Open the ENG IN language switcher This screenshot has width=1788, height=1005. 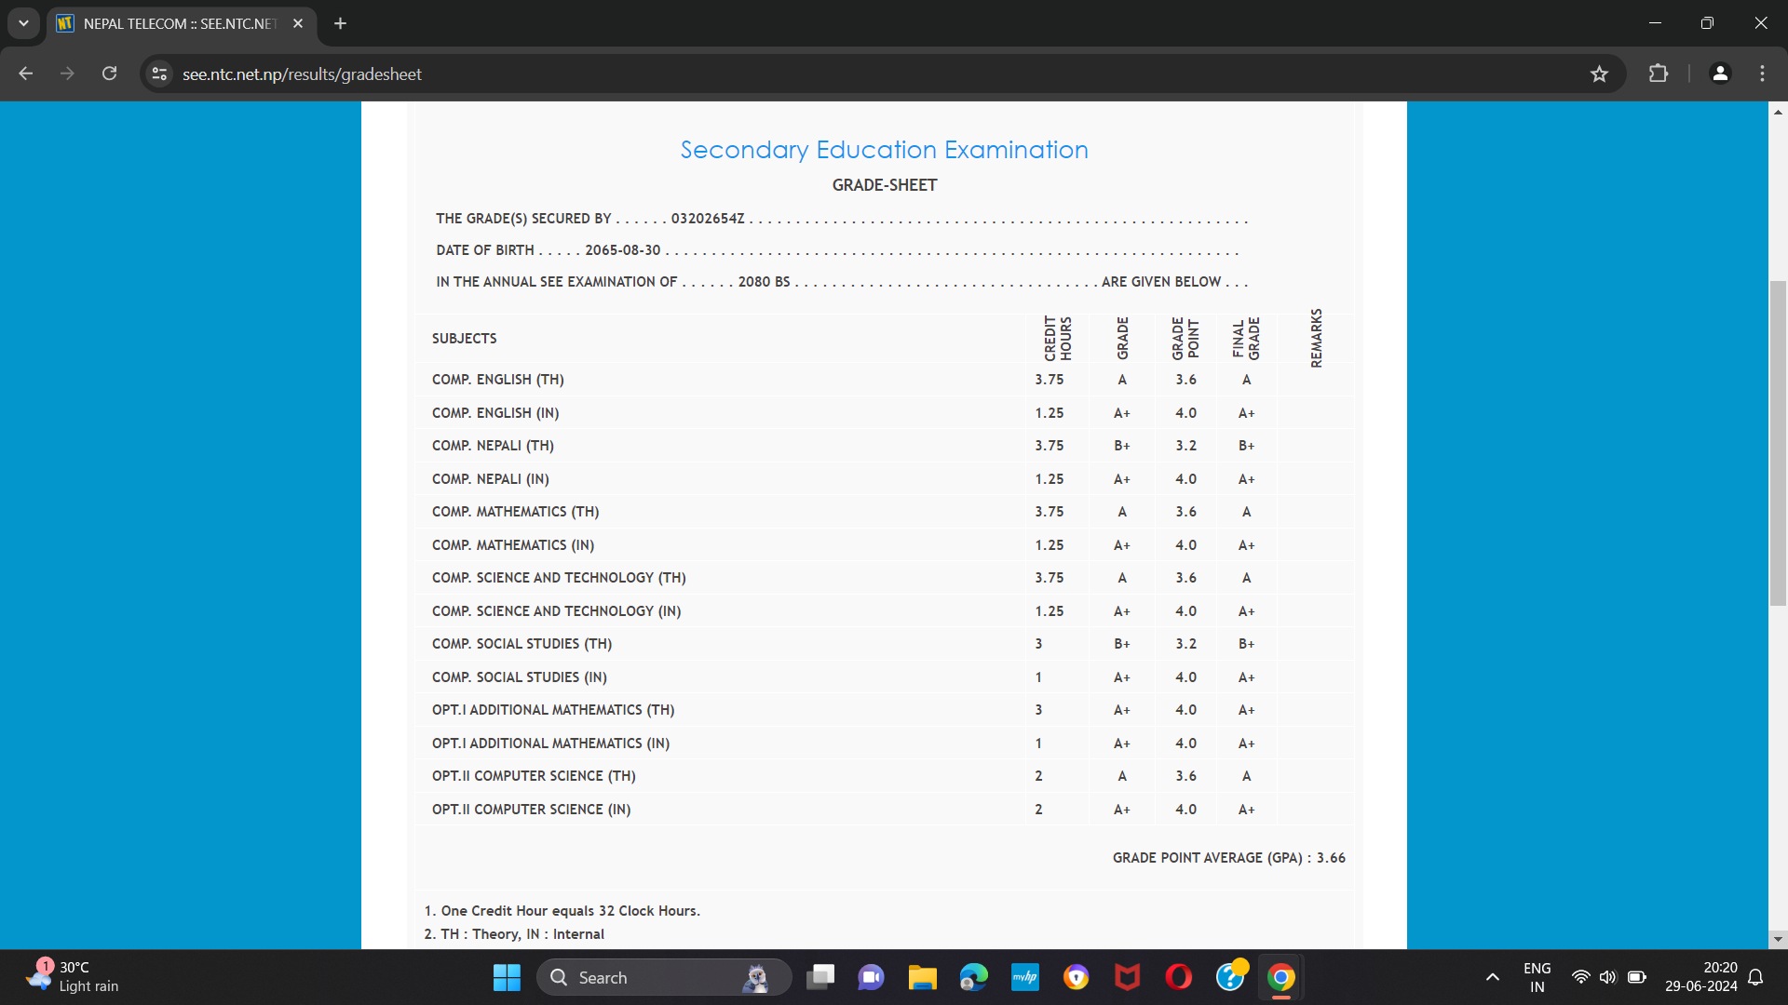tap(1537, 977)
